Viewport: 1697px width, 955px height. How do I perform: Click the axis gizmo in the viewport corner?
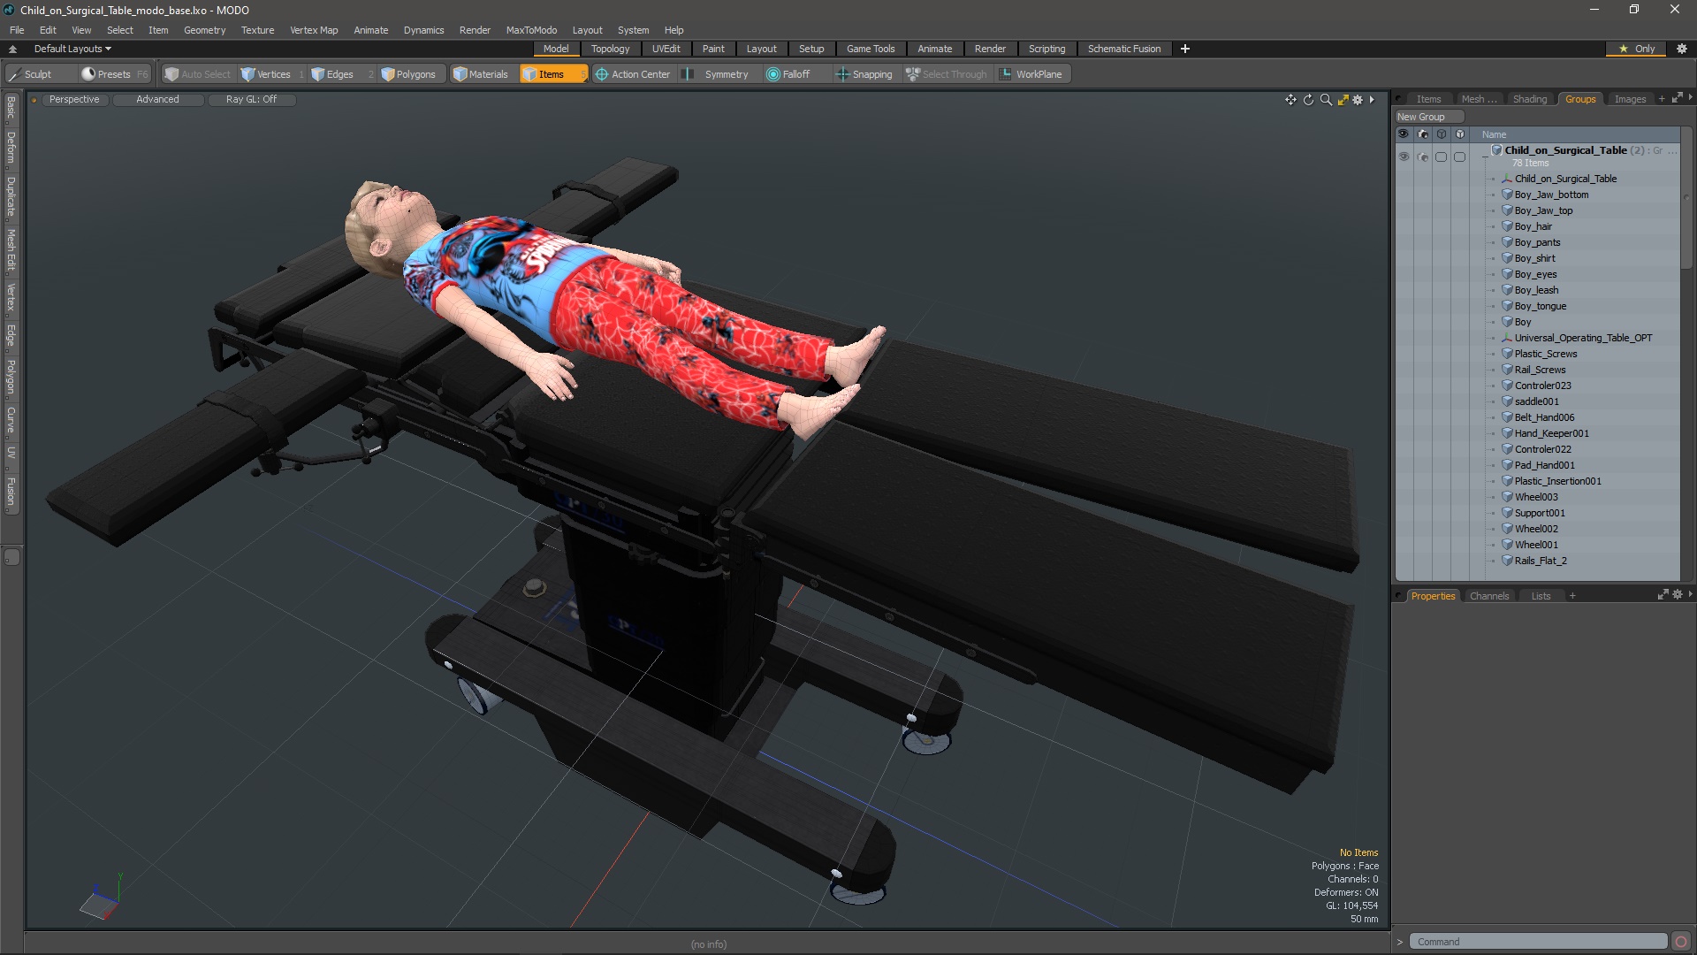pyautogui.click(x=103, y=898)
